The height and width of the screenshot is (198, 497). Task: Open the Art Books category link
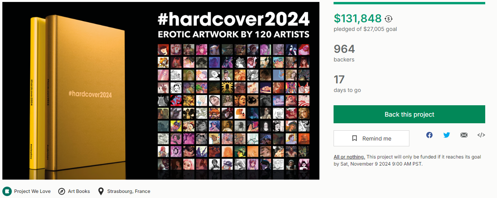pos(79,191)
